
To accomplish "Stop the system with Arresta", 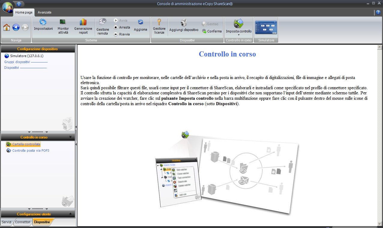I will pos(122,27).
